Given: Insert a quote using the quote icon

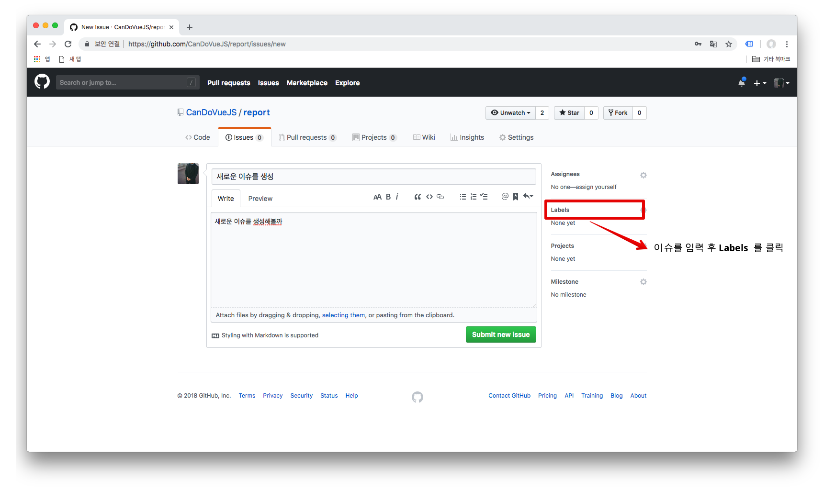Looking at the screenshot, I should coord(418,197).
